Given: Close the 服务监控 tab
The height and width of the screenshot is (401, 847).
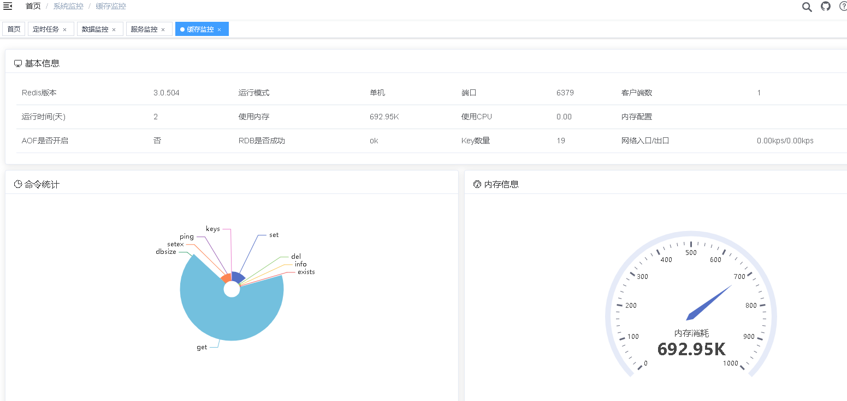Looking at the screenshot, I should point(163,29).
